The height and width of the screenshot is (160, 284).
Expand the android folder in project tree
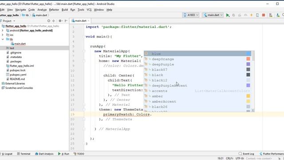[3, 31]
